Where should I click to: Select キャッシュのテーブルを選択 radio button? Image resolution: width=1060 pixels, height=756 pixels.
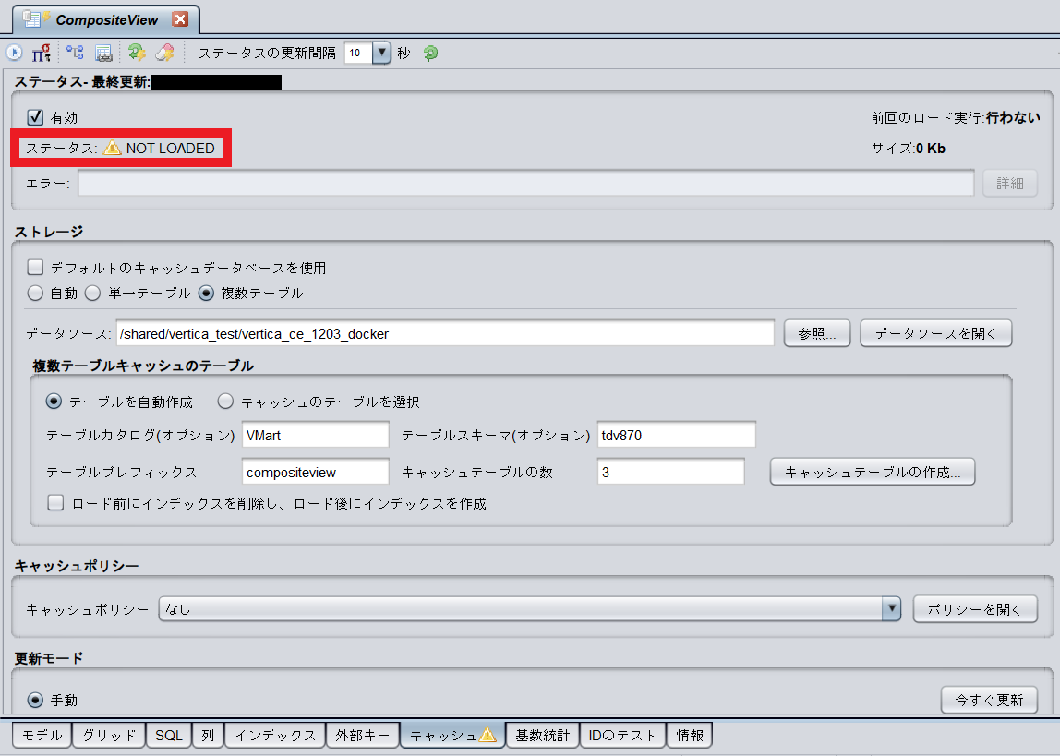225,402
